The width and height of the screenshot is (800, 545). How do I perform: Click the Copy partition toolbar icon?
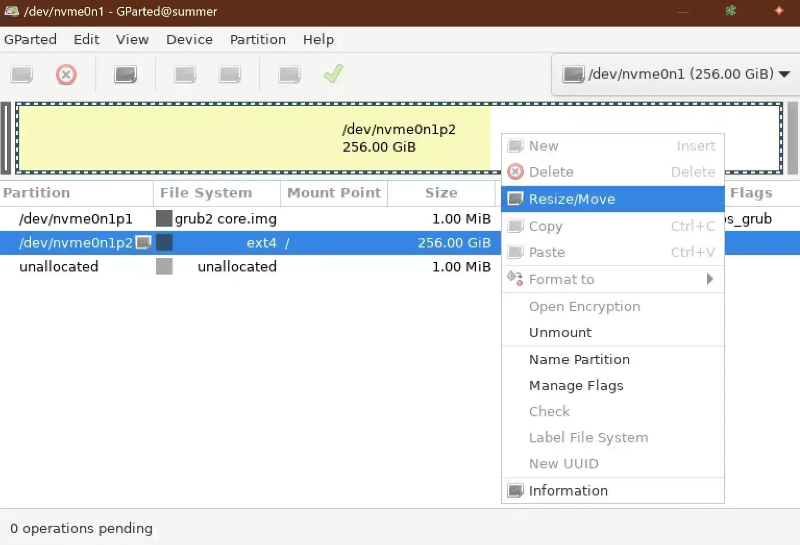pyautogui.click(x=185, y=75)
